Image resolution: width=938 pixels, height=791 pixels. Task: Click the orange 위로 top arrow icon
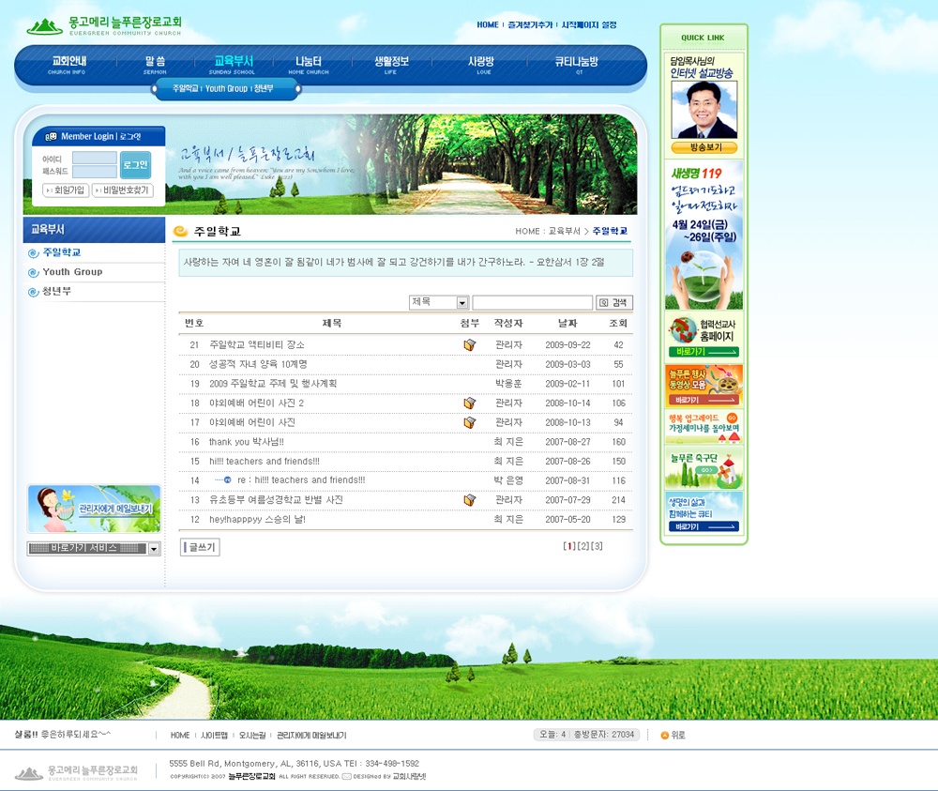point(665,736)
